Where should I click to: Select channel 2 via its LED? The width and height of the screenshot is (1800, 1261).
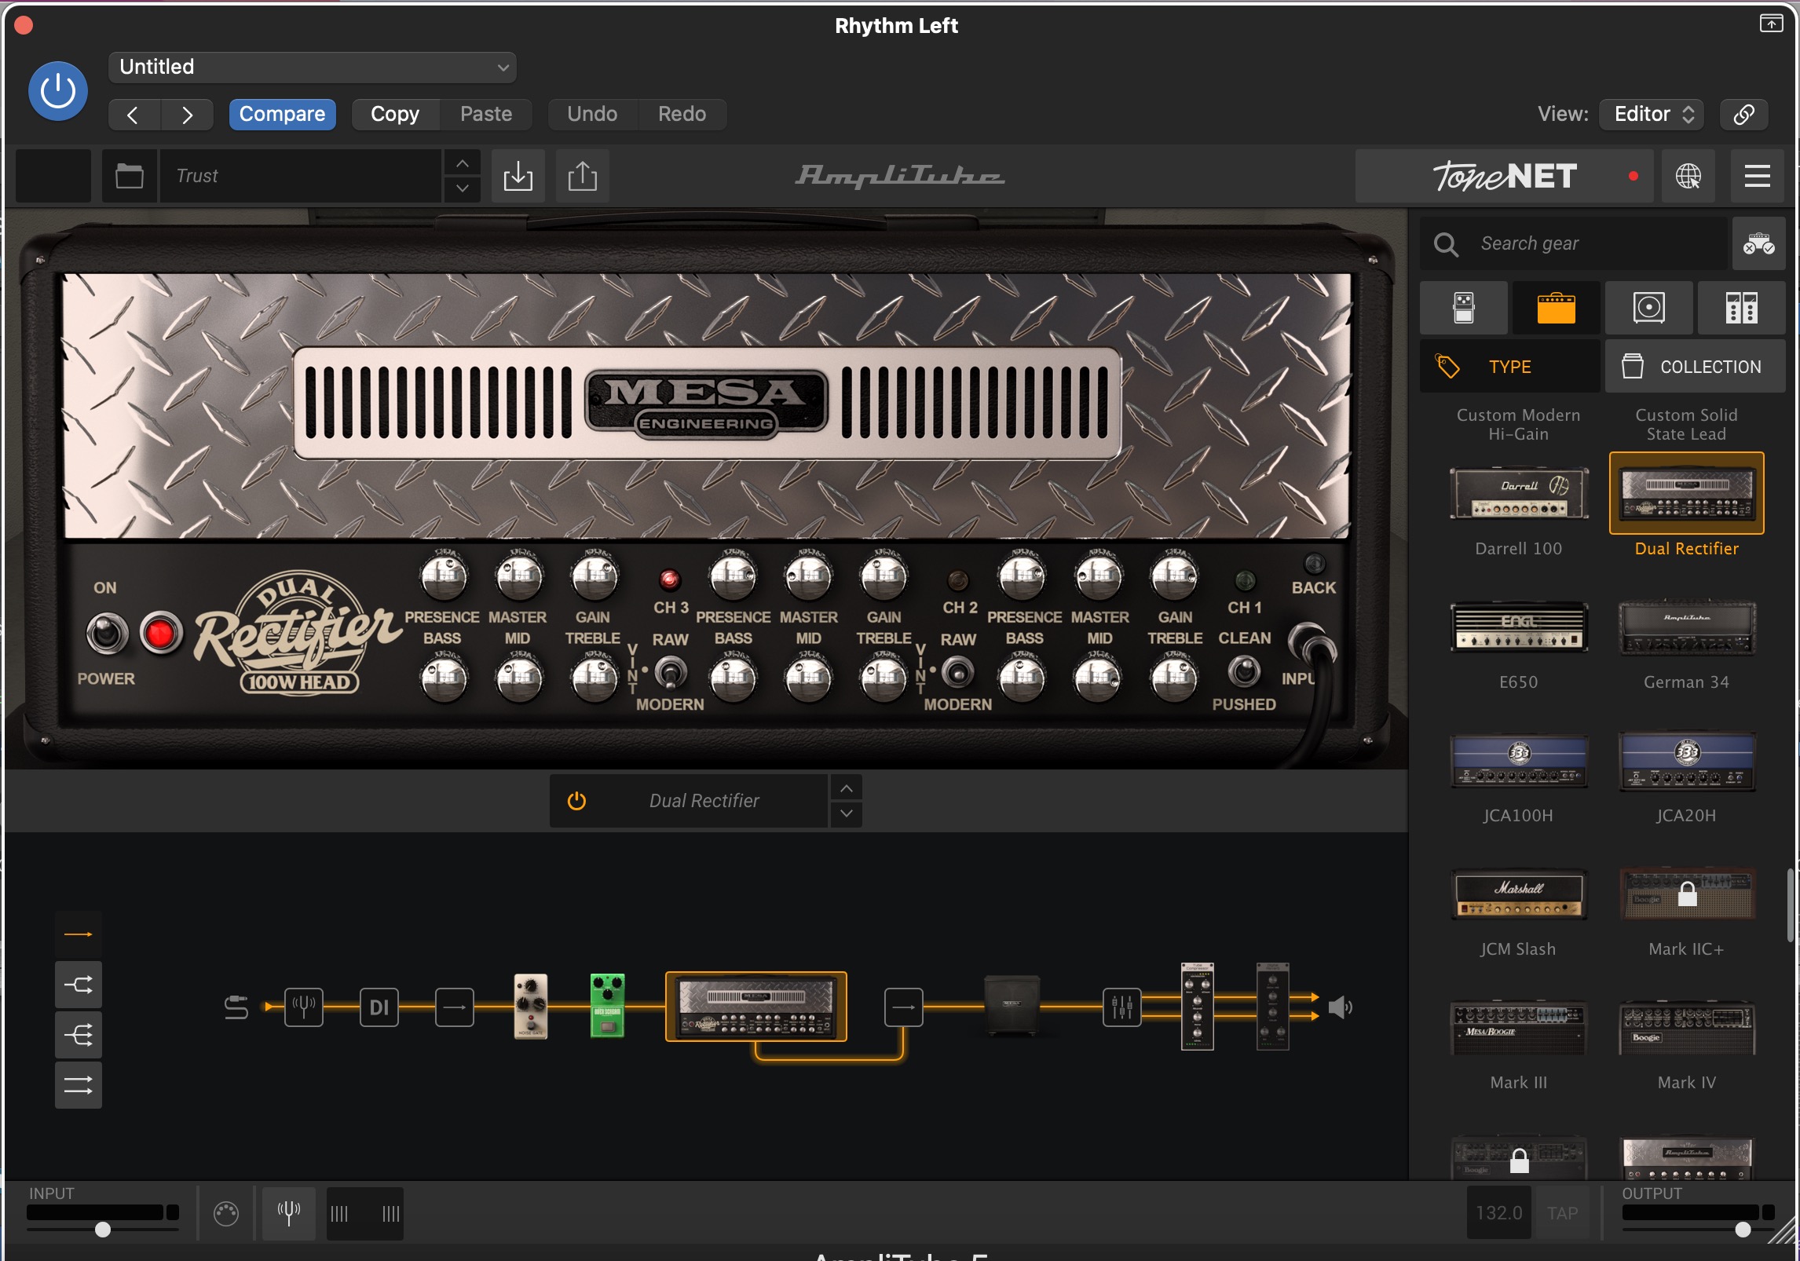click(x=957, y=580)
